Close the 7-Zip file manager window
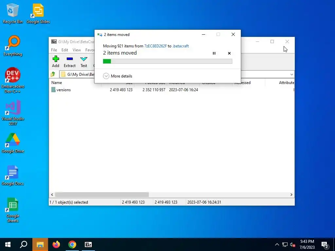 287,42
